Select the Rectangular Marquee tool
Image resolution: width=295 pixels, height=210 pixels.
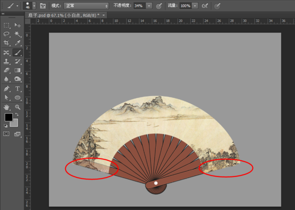pos(7,25)
